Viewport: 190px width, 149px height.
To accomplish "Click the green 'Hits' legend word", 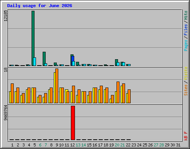I will (186, 15).
